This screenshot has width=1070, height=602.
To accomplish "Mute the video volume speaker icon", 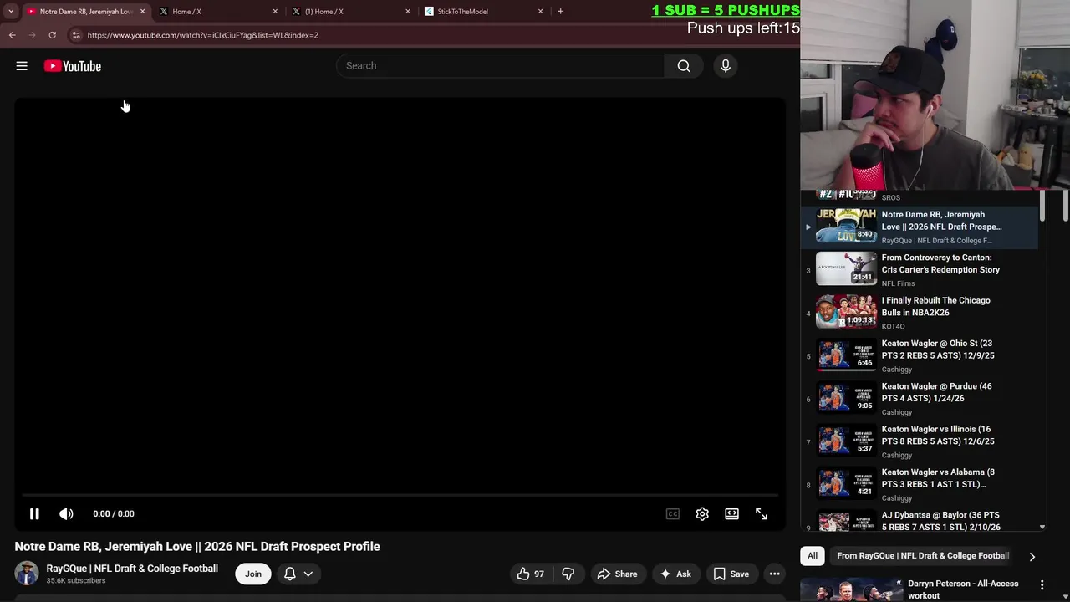I will 66,514.
